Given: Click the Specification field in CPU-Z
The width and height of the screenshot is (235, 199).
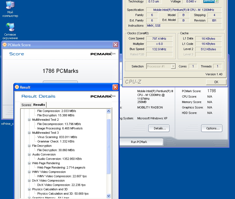Looking at the screenshot, I should coord(184,10).
